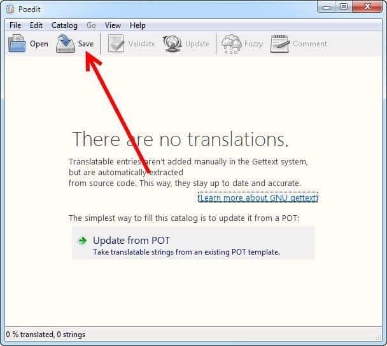The image size is (387, 346).
Task: Click the Fuzzy label in toolbar
Action: pyautogui.click(x=253, y=44)
